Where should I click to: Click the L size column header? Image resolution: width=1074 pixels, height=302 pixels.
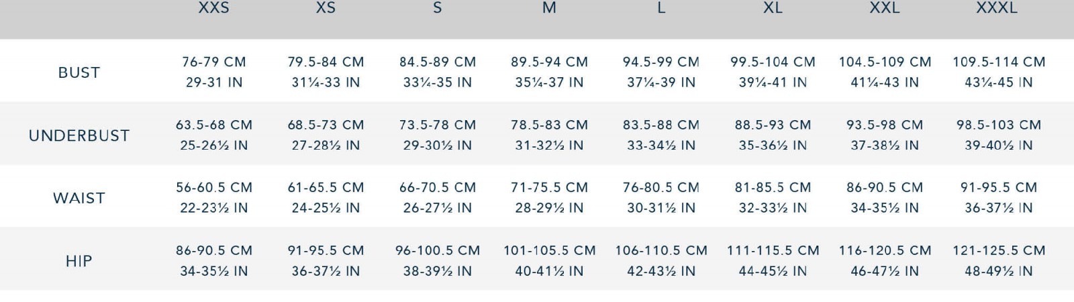coord(661,8)
